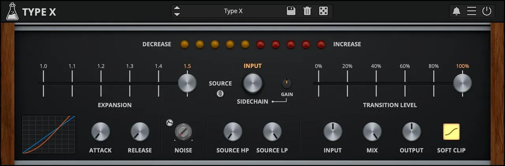This screenshot has width=505, height=166.
Task: Set Transition Level to the 40% mark
Action: tap(376, 83)
